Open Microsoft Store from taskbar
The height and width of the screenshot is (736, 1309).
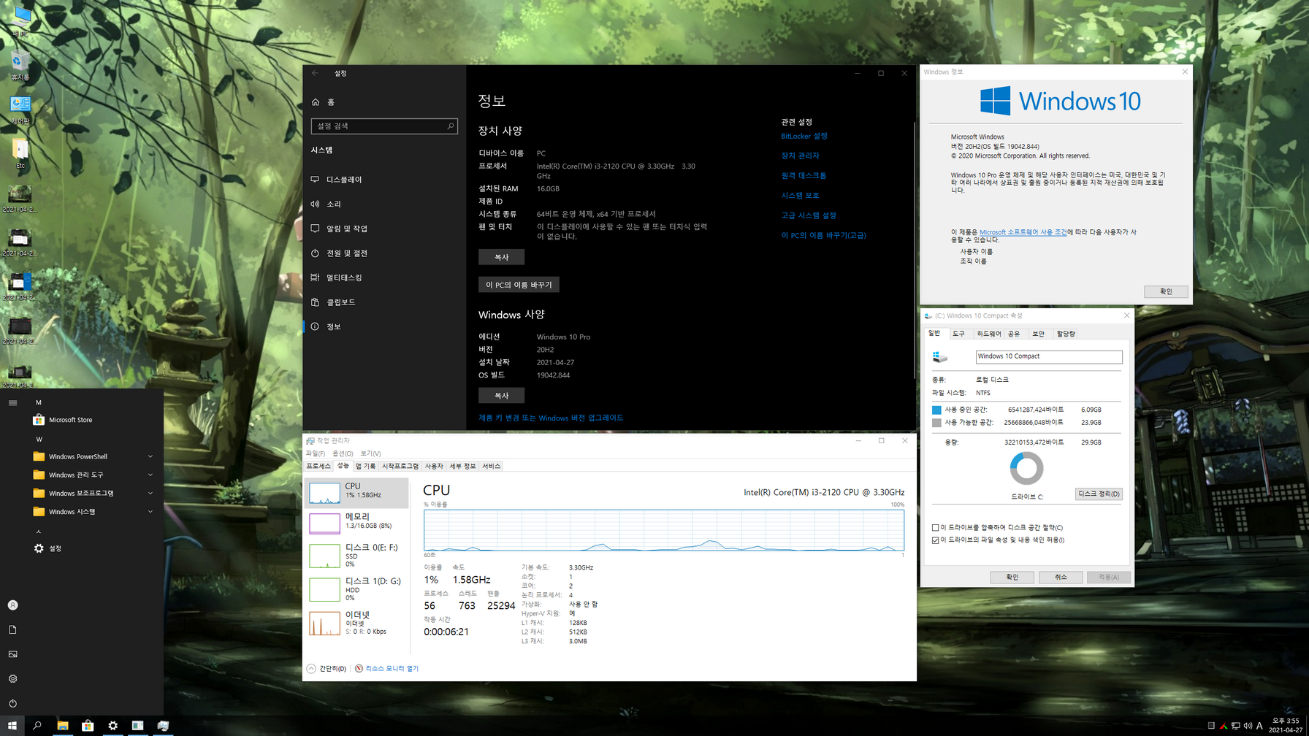(x=88, y=725)
